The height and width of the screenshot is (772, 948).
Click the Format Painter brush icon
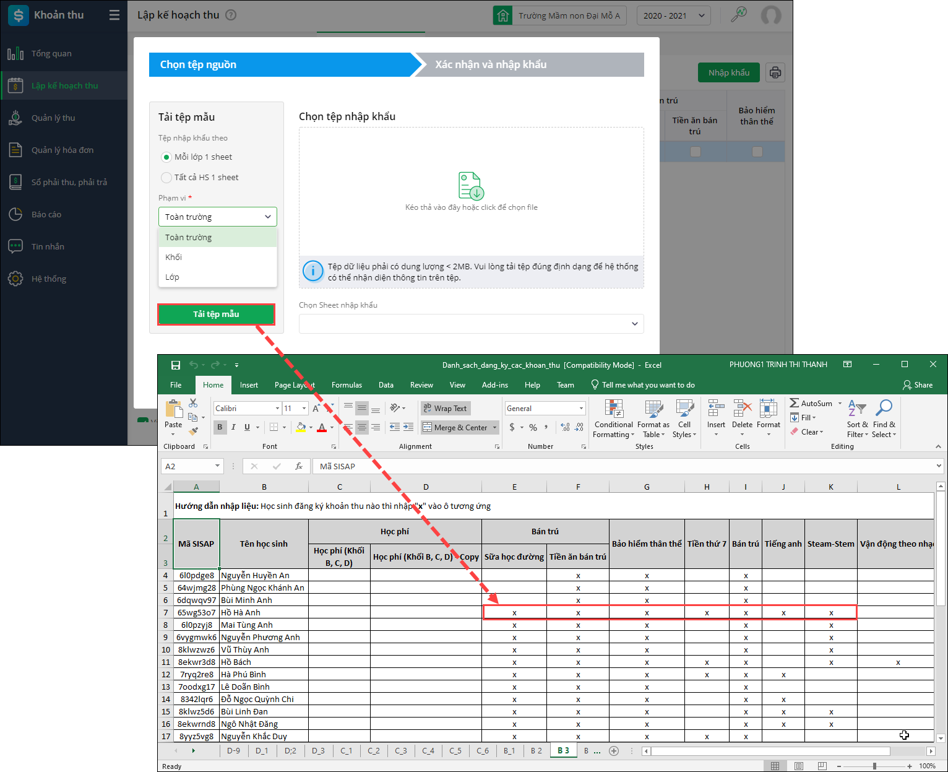(x=194, y=431)
